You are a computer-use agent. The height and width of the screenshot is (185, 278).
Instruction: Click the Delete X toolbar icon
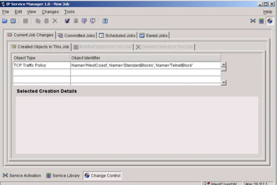coord(55,21)
